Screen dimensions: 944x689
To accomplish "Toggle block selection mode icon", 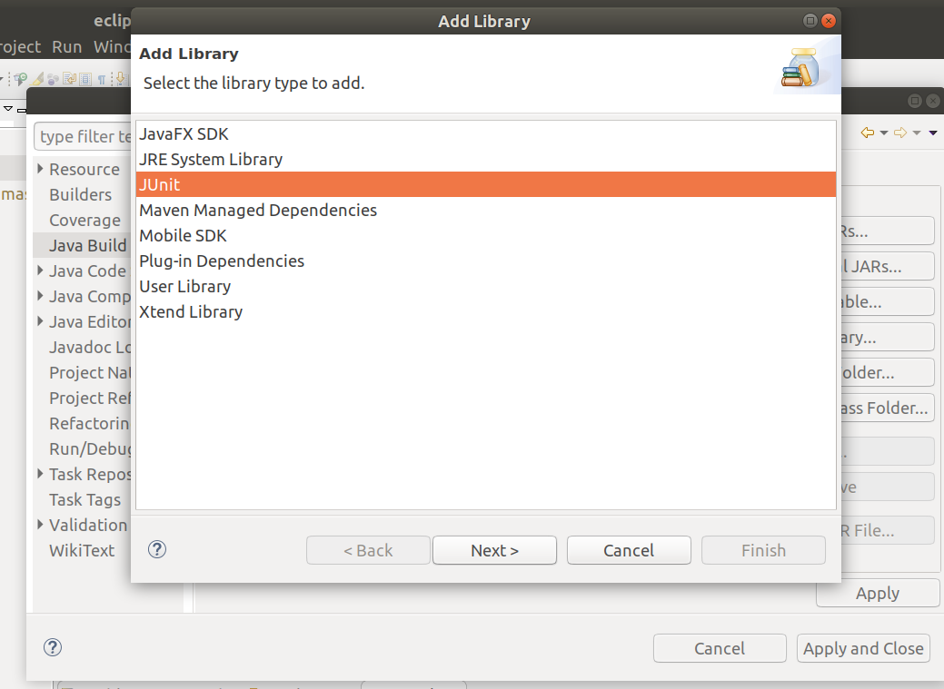I will tap(85, 79).
